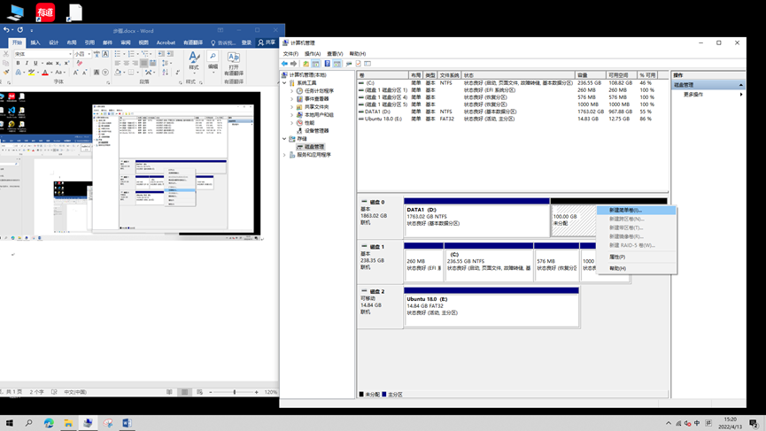Click the zoom in plus button in Word

[257, 392]
